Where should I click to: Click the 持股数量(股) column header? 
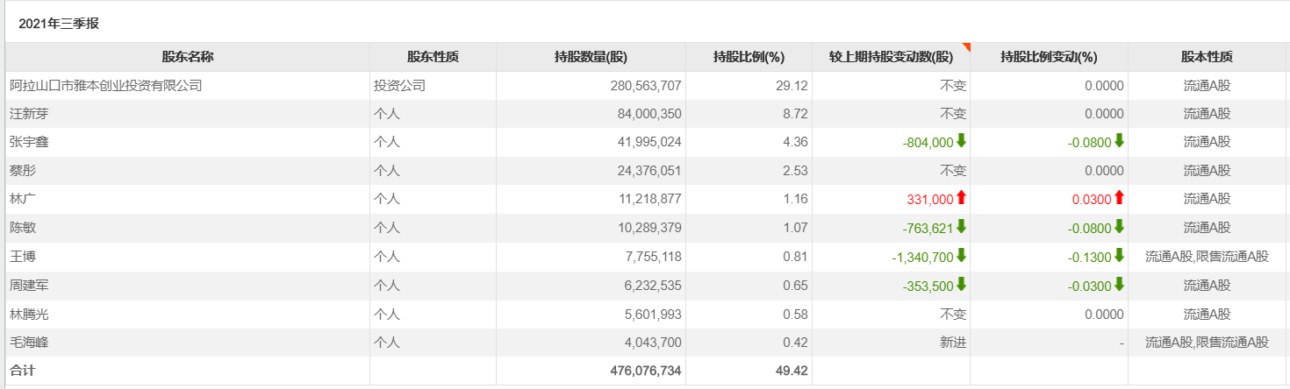[591, 57]
